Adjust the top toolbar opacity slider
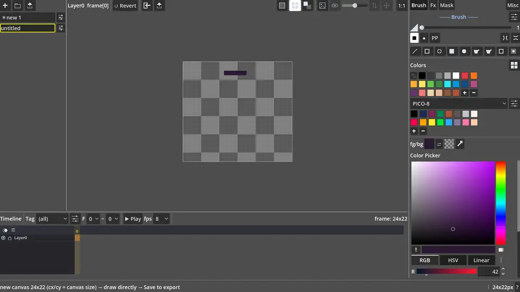Image resolution: width=520 pixels, height=292 pixels. pyautogui.click(x=354, y=5)
